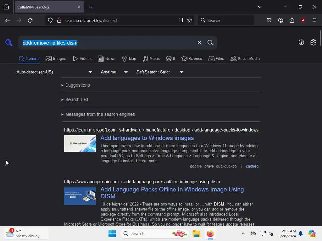Switch to Social Media search category
The width and height of the screenshot is (322, 241).
click(x=245, y=59)
